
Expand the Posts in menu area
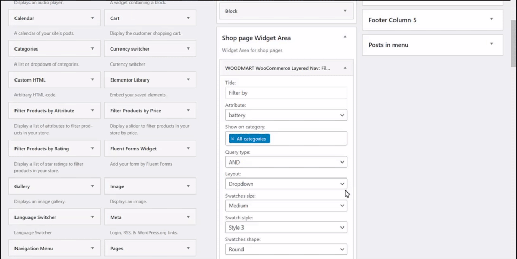(492, 44)
